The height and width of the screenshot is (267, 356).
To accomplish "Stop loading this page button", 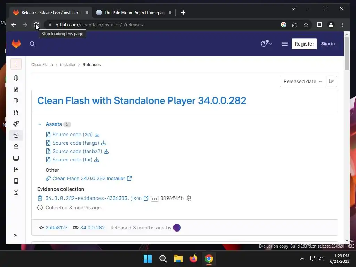I will pos(36,25).
